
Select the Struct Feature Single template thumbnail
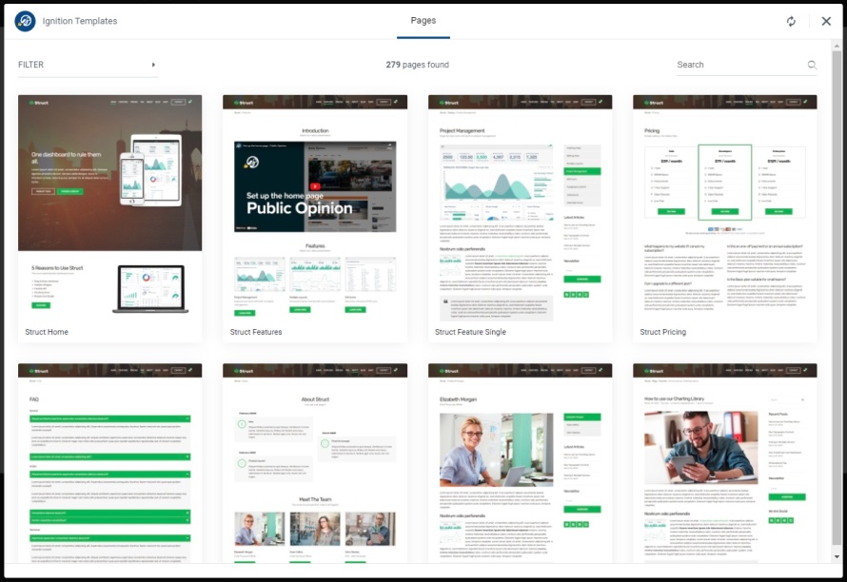(x=521, y=209)
